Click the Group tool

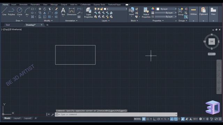click(x=180, y=11)
